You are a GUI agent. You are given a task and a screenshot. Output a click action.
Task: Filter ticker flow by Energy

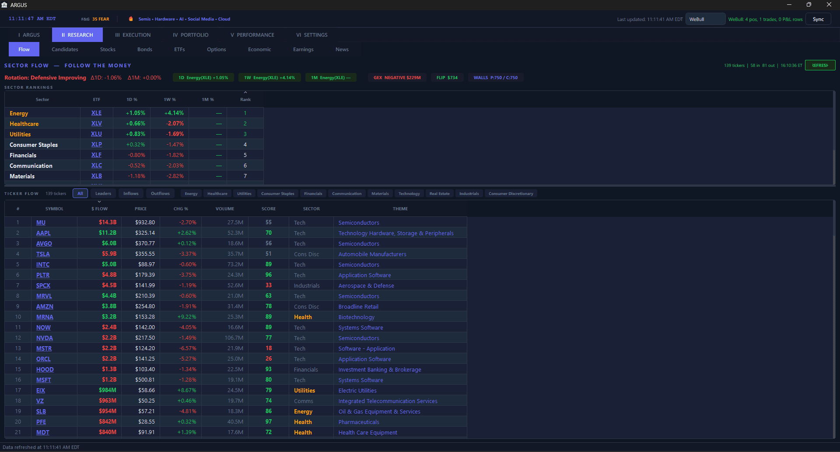(x=191, y=194)
